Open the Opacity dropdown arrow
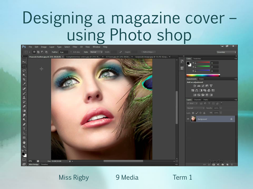Screen dimensions: 253x189 click(221, 108)
